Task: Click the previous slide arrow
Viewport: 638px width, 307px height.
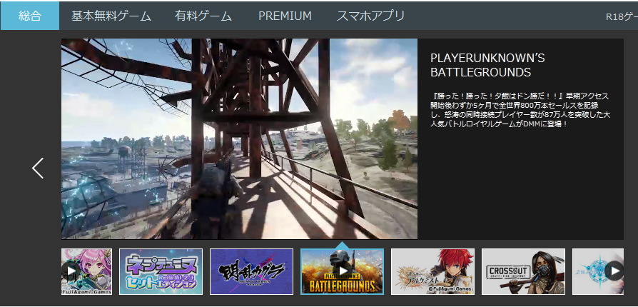Action: coord(38,168)
